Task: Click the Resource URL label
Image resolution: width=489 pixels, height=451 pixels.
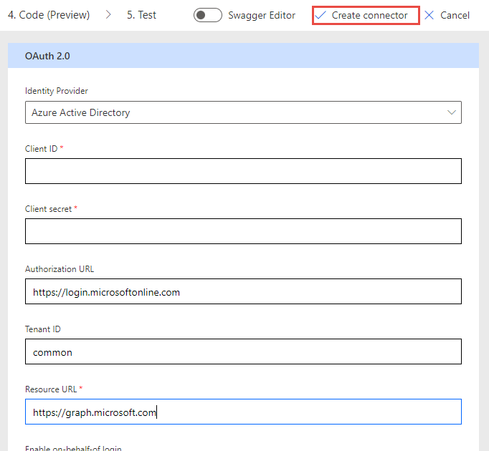Action: point(51,389)
